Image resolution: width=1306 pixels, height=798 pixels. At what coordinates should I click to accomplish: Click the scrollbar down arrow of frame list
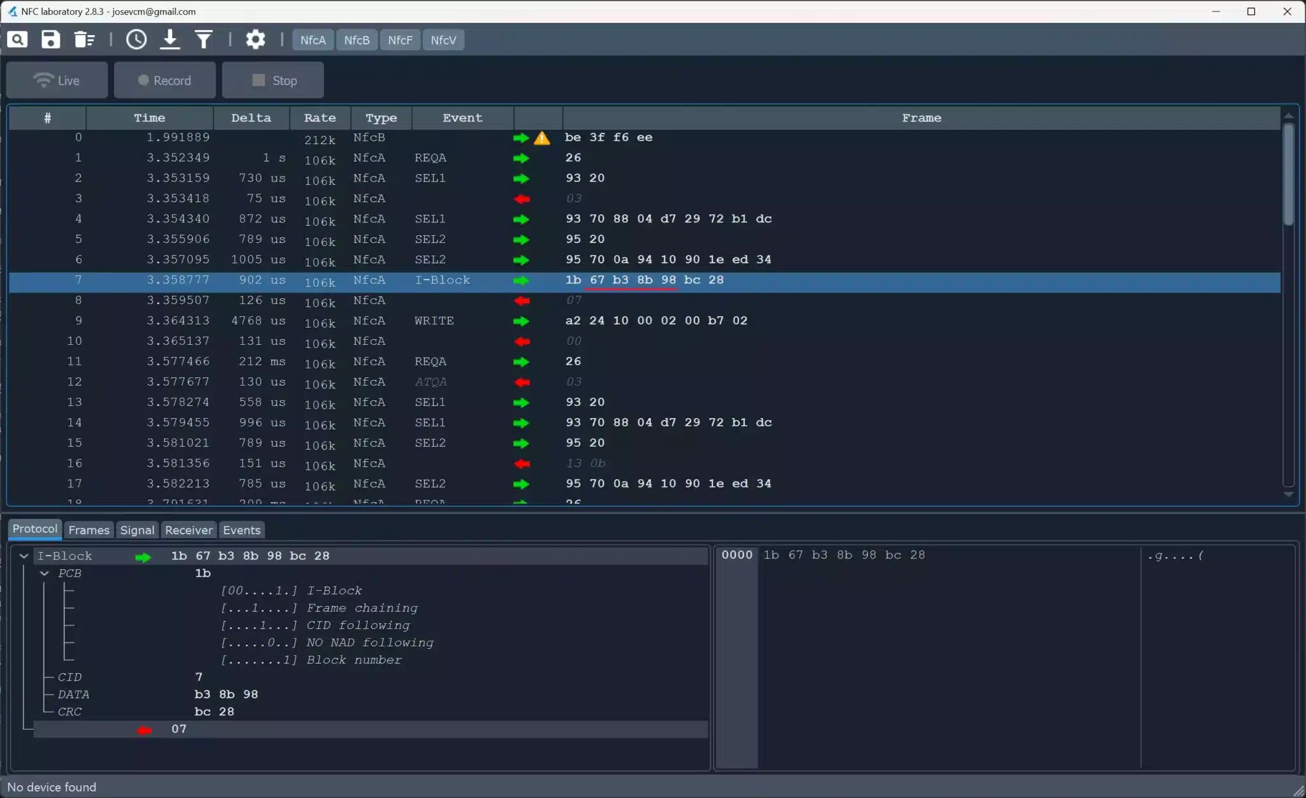pyautogui.click(x=1289, y=495)
